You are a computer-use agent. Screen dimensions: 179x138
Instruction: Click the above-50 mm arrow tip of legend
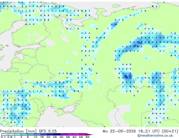(89, 134)
